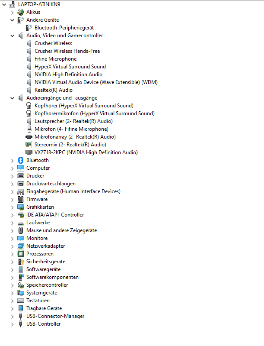Select HyperX Virtual Surround Sound device
The width and height of the screenshot is (264, 346).
(70, 67)
